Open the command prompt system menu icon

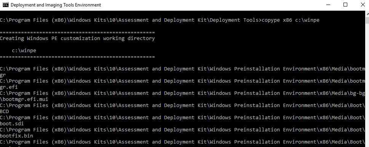(6, 5)
